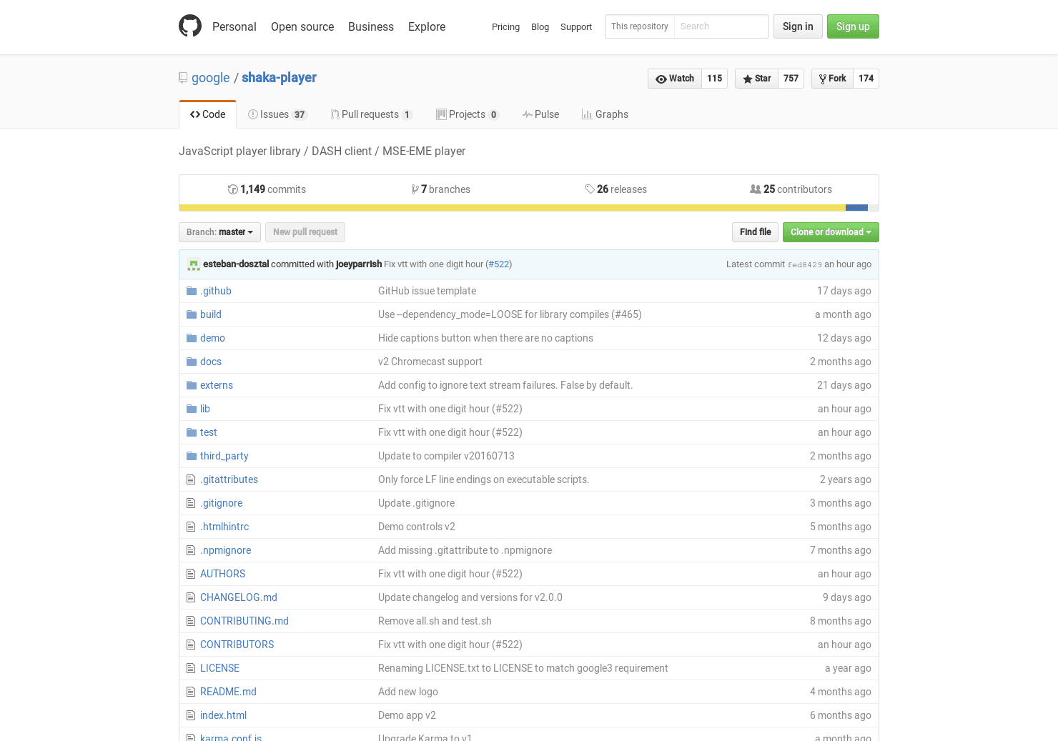Fork the shaka-player repository
The height and width of the screenshot is (741, 1058).
click(833, 79)
